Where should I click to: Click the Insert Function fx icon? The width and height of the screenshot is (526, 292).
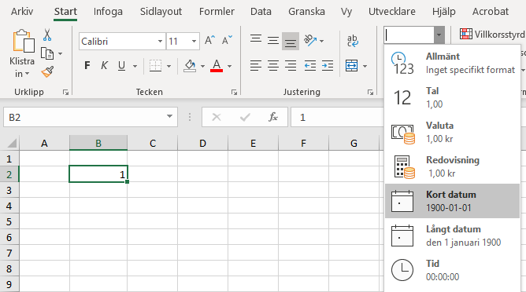click(273, 117)
